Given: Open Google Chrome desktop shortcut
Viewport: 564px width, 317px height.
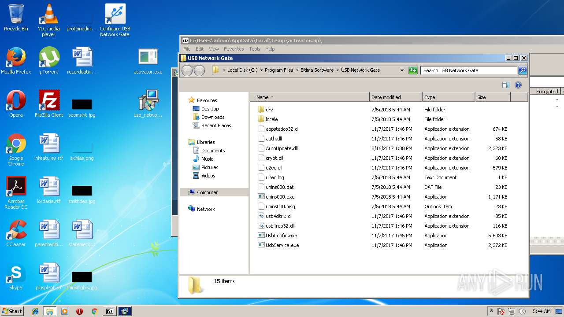Looking at the screenshot, I should point(16,150).
